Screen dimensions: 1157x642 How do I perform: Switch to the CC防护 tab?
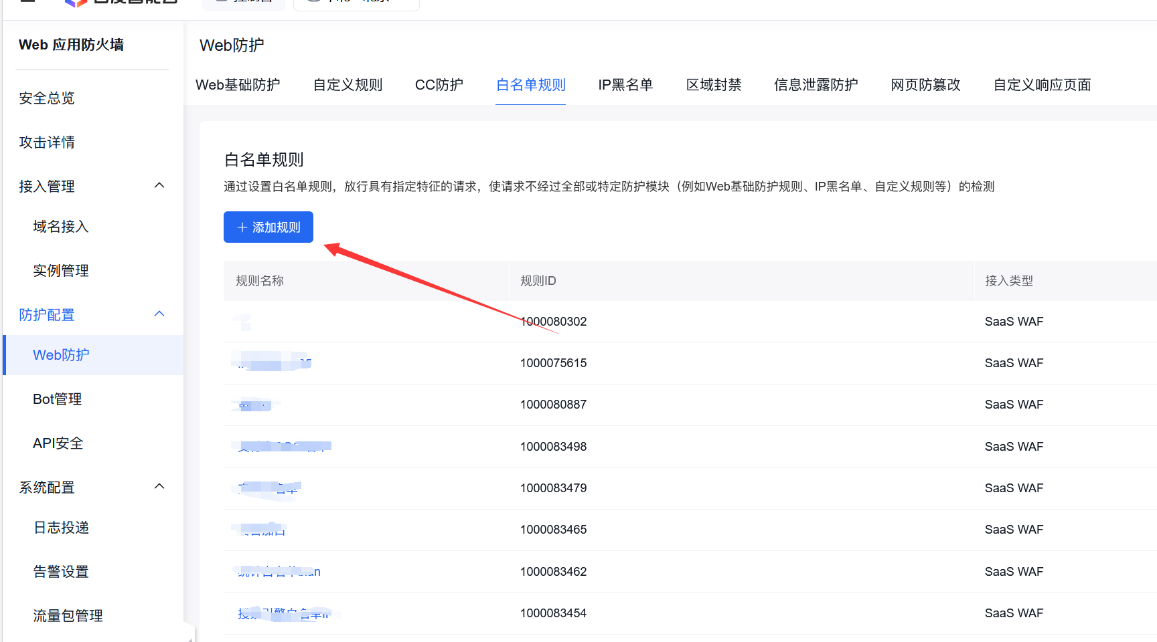click(x=439, y=85)
